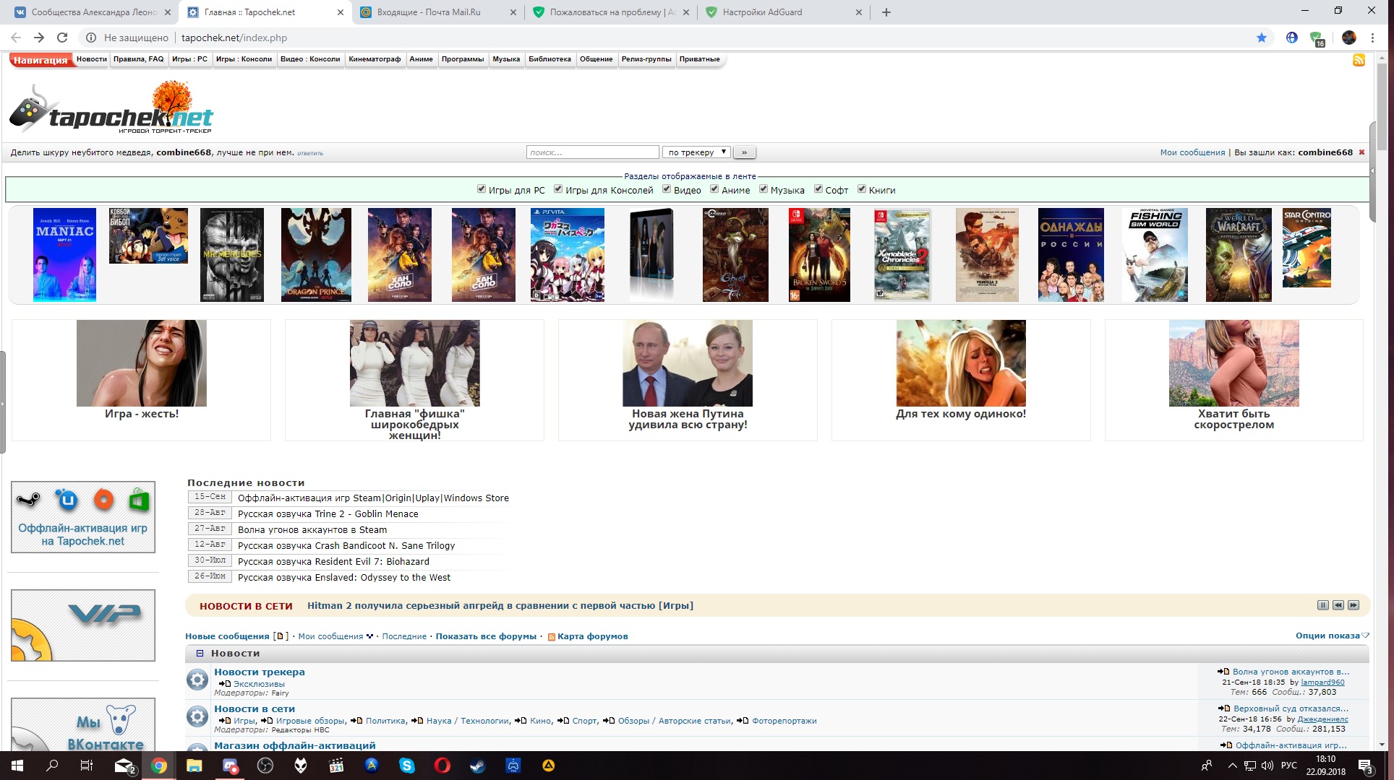
Task: Skip to next news ticker item
Action: tap(1354, 605)
